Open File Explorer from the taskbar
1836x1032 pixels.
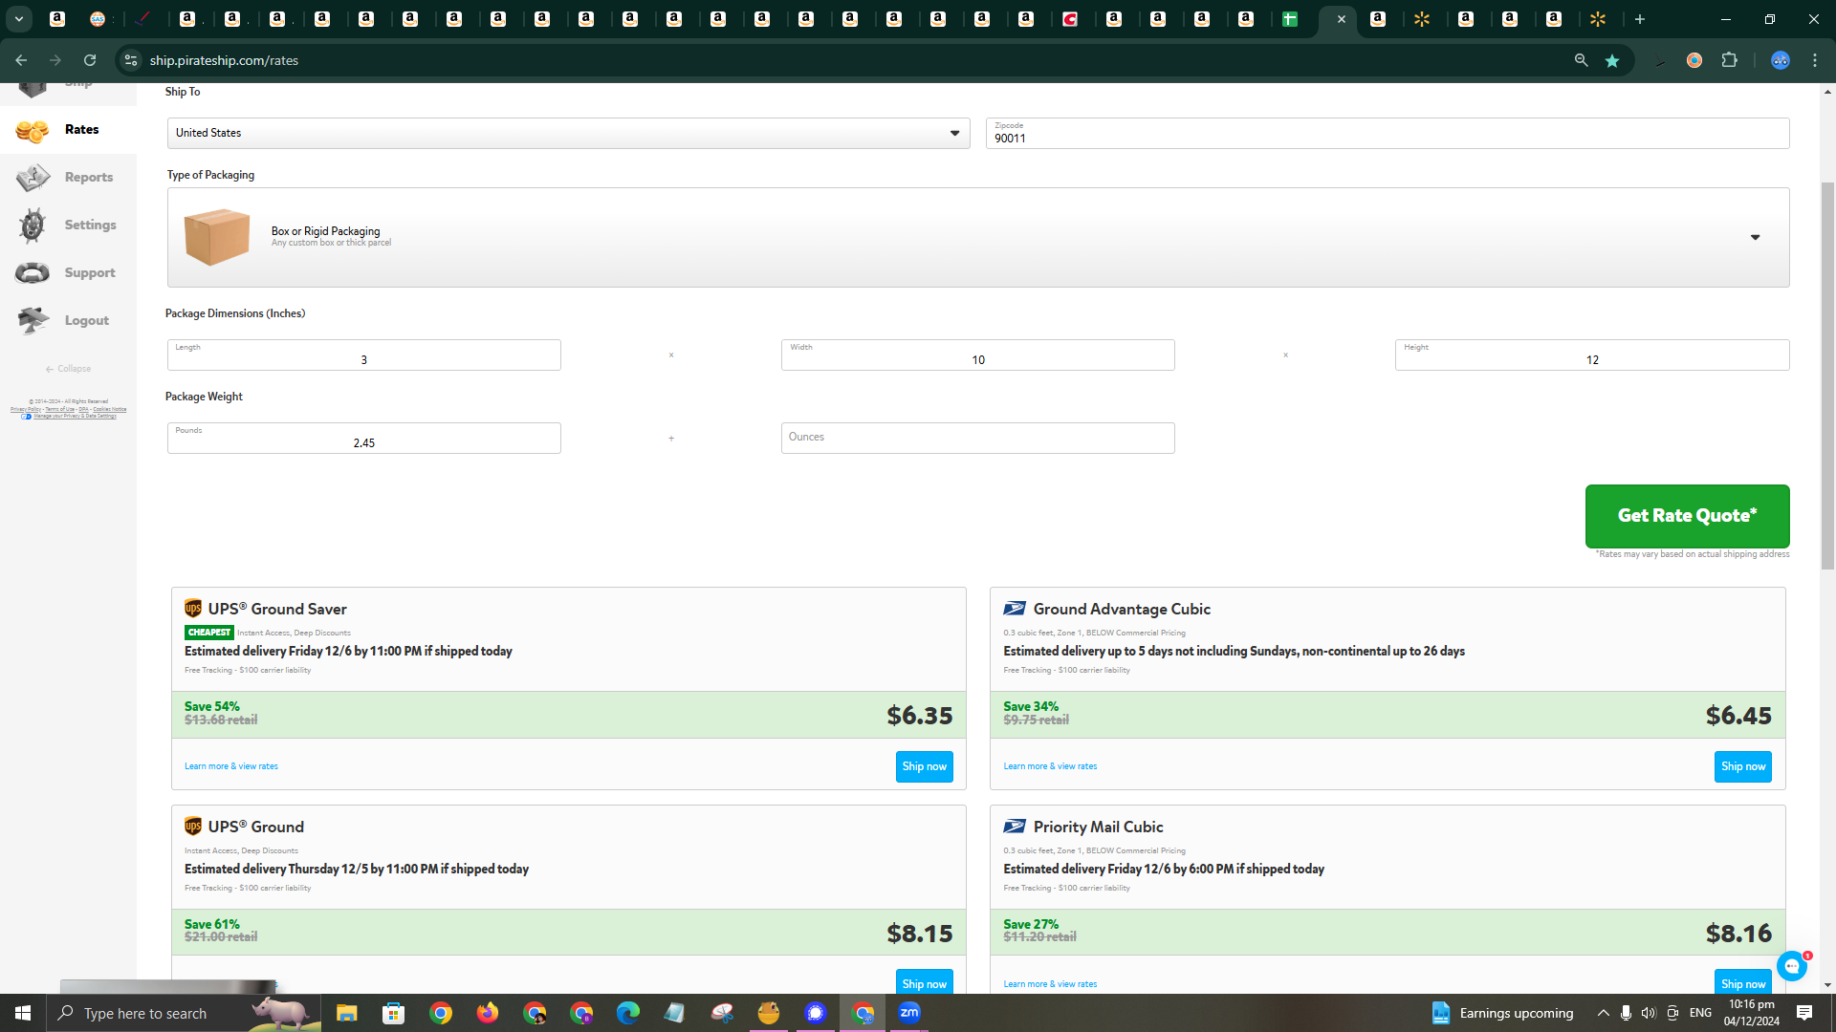[346, 1013]
